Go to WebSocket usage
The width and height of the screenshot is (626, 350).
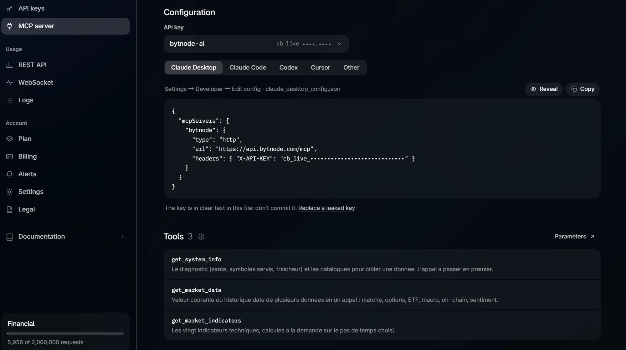click(x=65, y=83)
